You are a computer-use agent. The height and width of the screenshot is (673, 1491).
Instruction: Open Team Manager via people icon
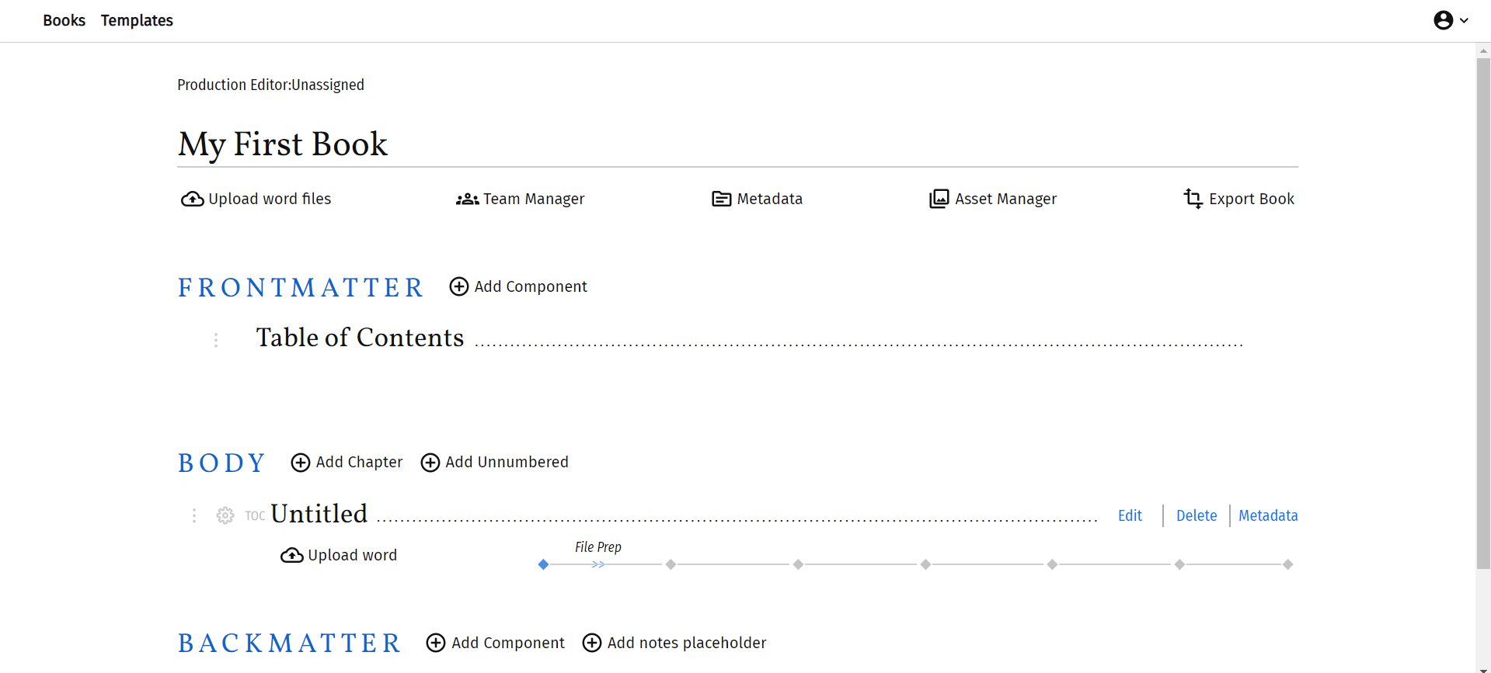(x=467, y=199)
